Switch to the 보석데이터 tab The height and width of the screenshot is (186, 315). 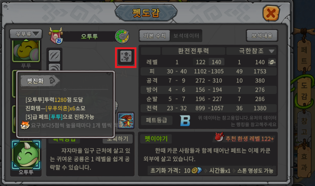pyautogui.click(x=186, y=36)
